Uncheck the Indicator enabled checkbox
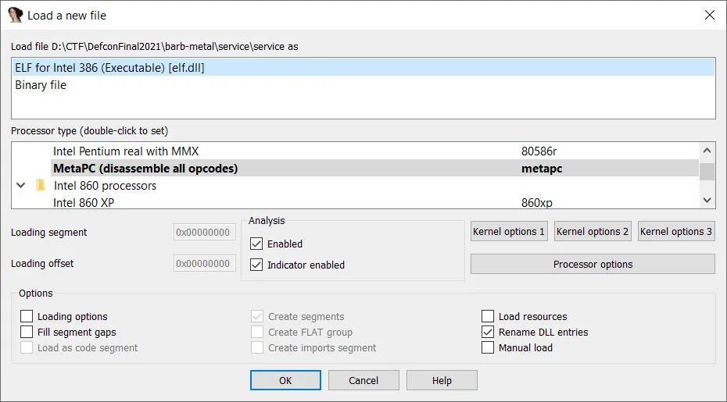727x402 pixels. (x=256, y=265)
